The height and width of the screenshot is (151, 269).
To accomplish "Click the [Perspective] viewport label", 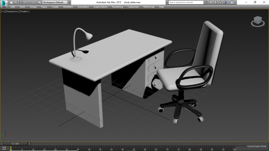I will pos(12,11).
